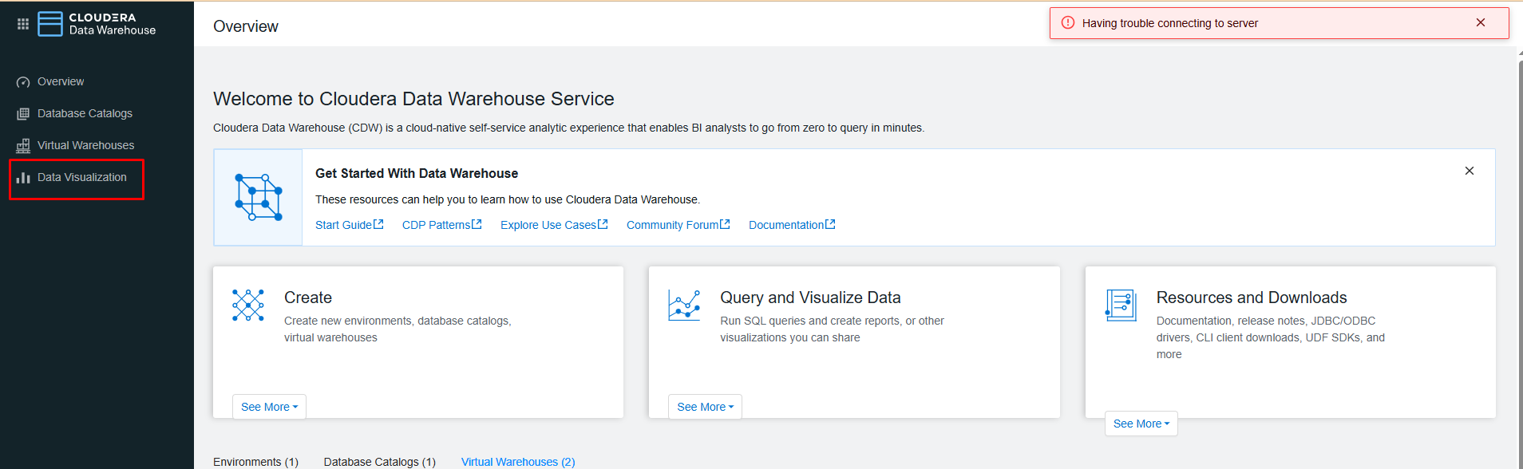Open the CDP Patterns link
The height and width of the screenshot is (469, 1523).
[437, 225]
